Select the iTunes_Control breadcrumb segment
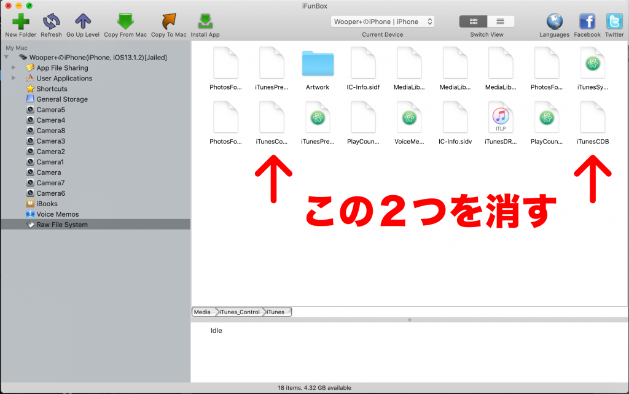The image size is (629, 394). pos(240,312)
